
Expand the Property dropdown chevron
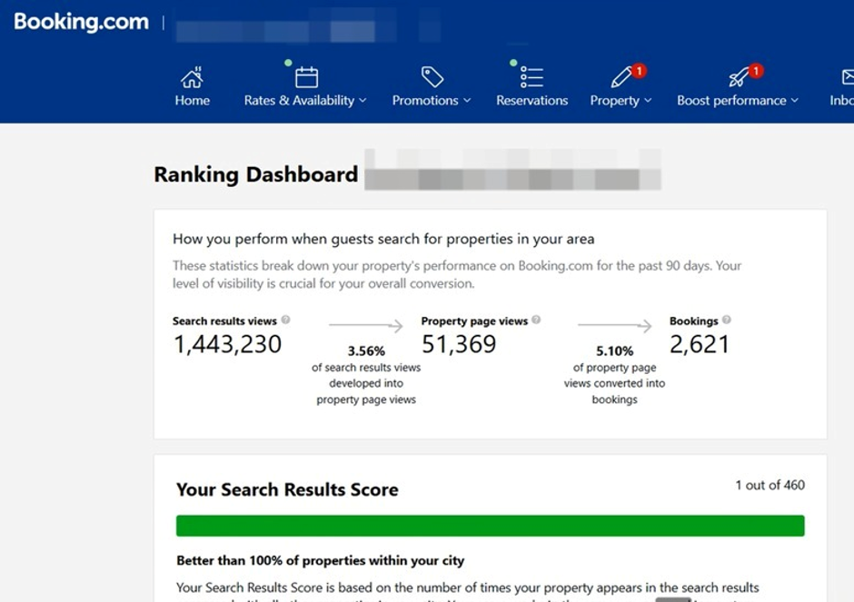[648, 101]
